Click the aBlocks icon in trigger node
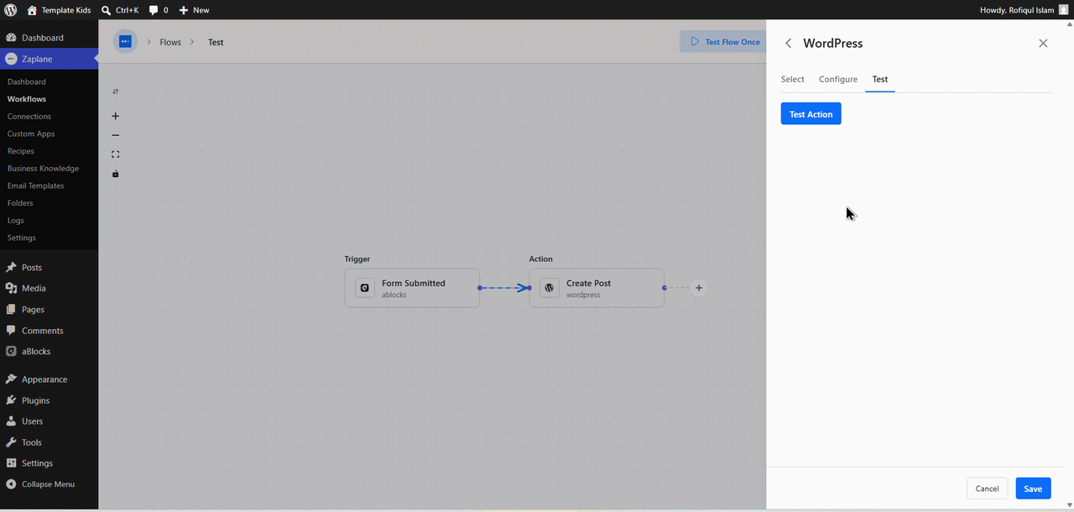1074x512 pixels. [365, 288]
